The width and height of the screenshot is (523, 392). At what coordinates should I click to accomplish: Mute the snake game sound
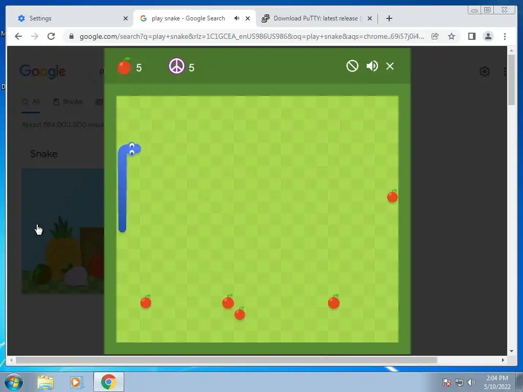pyautogui.click(x=372, y=66)
